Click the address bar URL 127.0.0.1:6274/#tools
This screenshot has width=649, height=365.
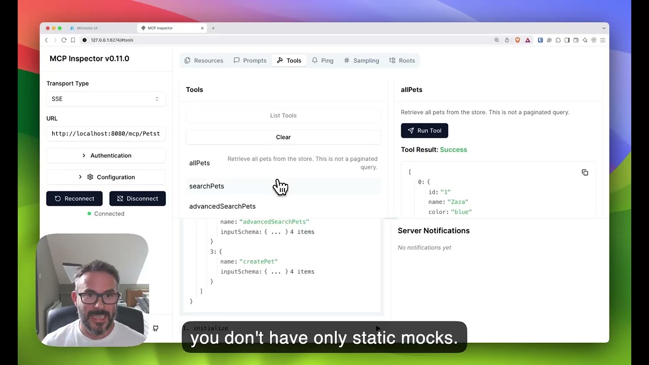pyautogui.click(x=112, y=40)
